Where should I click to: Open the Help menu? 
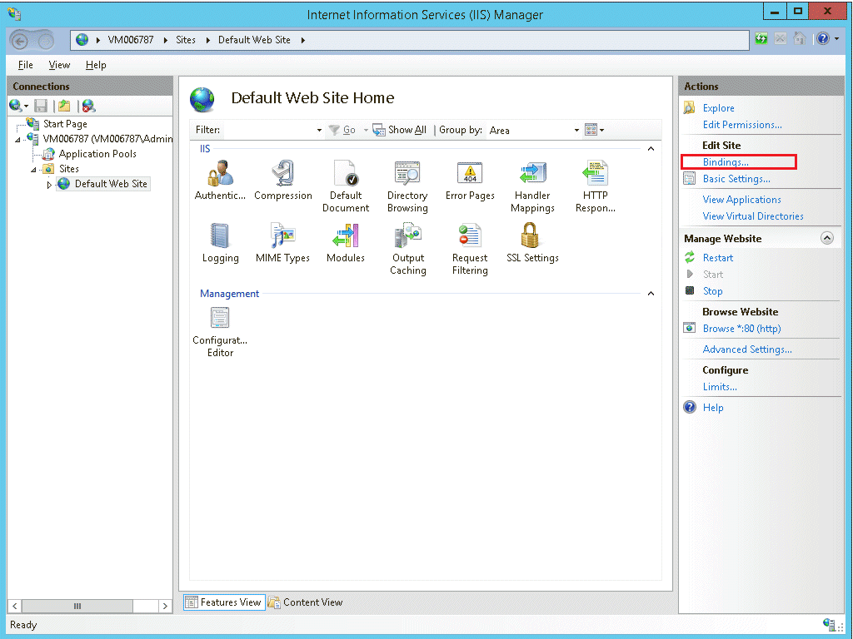click(96, 65)
